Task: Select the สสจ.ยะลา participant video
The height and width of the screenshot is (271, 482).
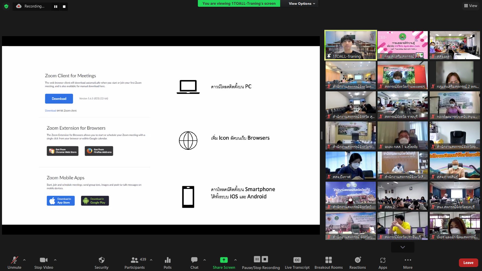Action: [455, 45]
